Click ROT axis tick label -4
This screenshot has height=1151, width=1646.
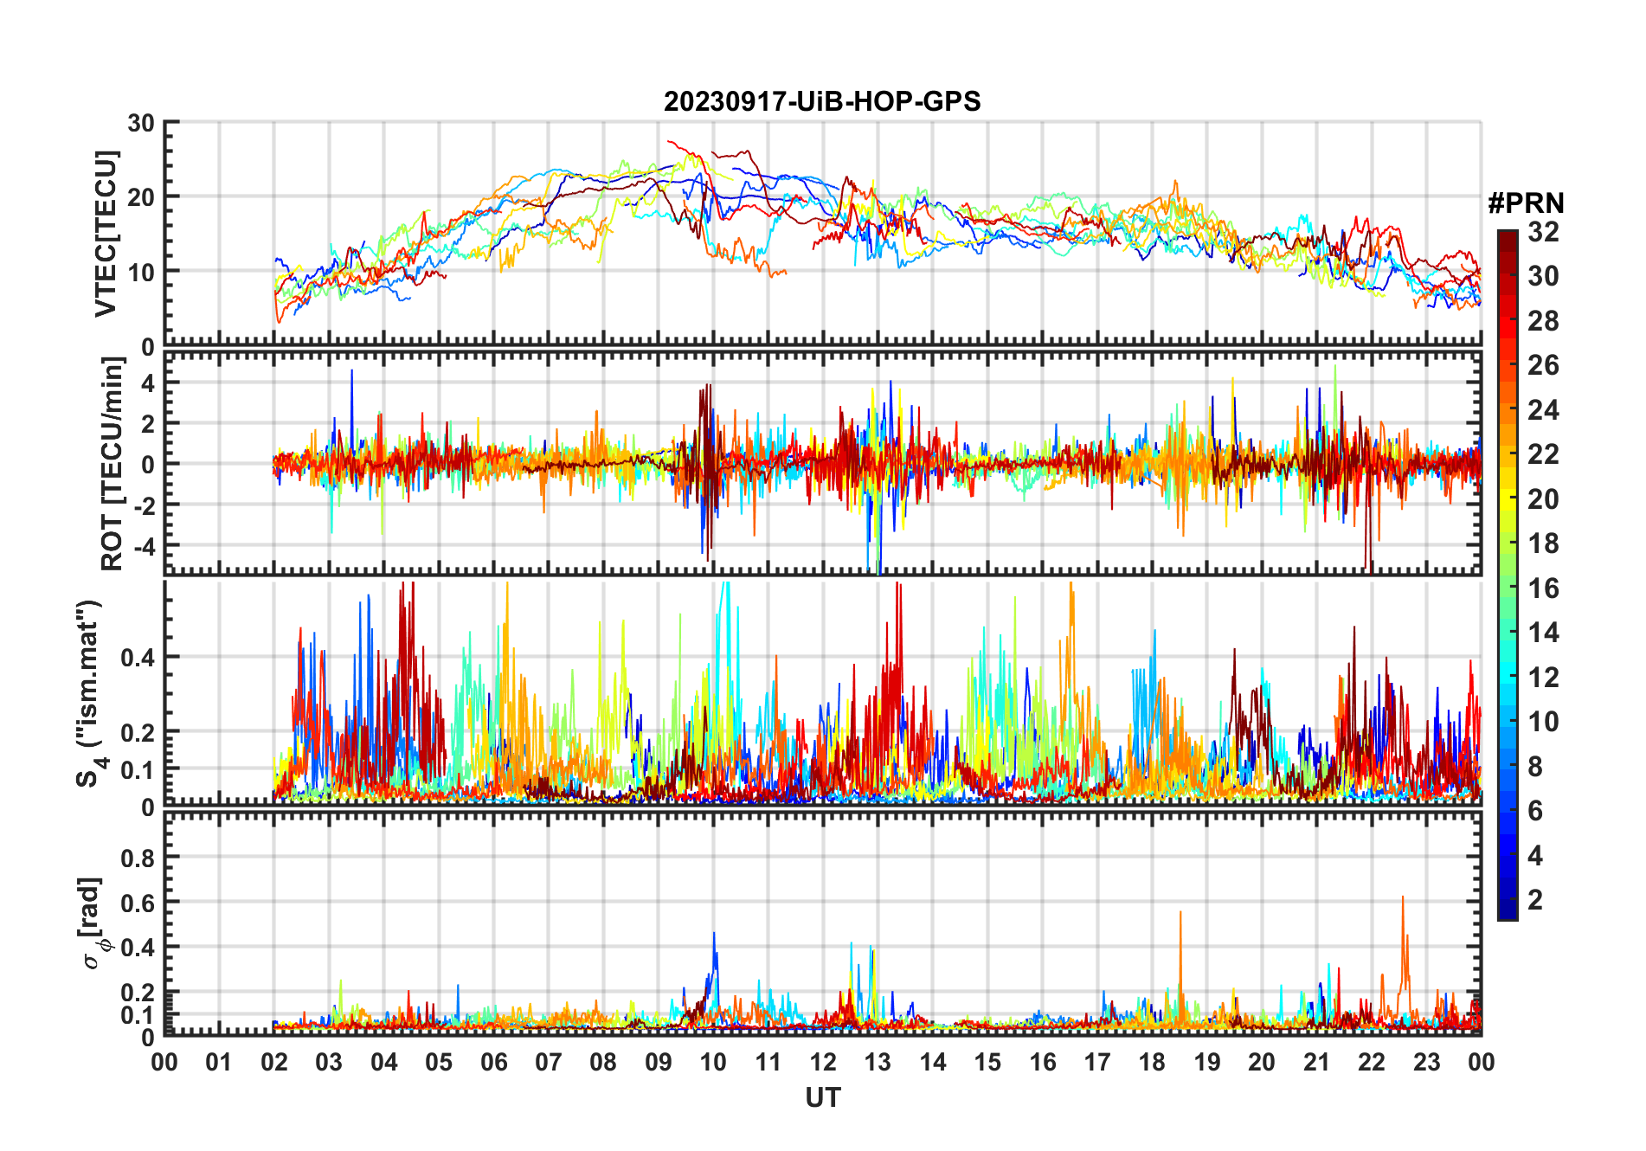pyautogui.click(x=144, y=547)
